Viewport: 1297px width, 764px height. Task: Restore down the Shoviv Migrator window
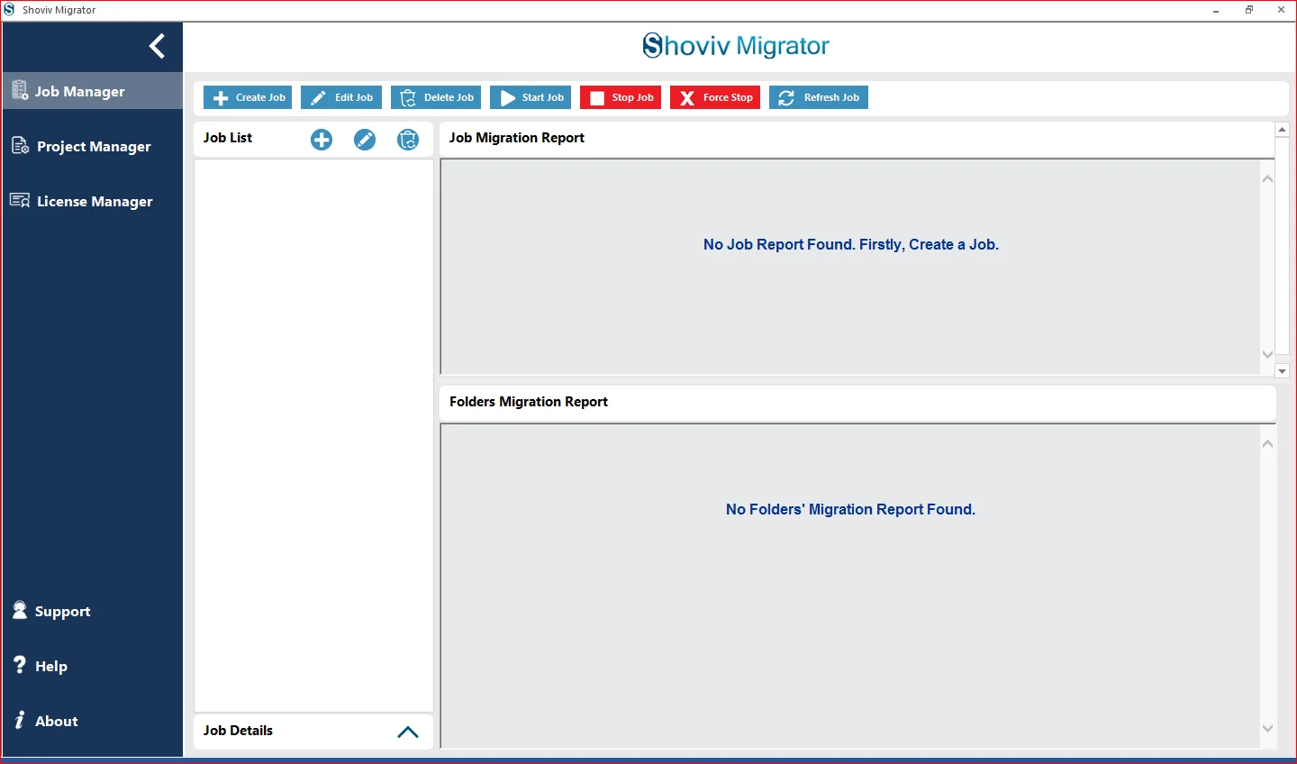(x=1249, y=10)
